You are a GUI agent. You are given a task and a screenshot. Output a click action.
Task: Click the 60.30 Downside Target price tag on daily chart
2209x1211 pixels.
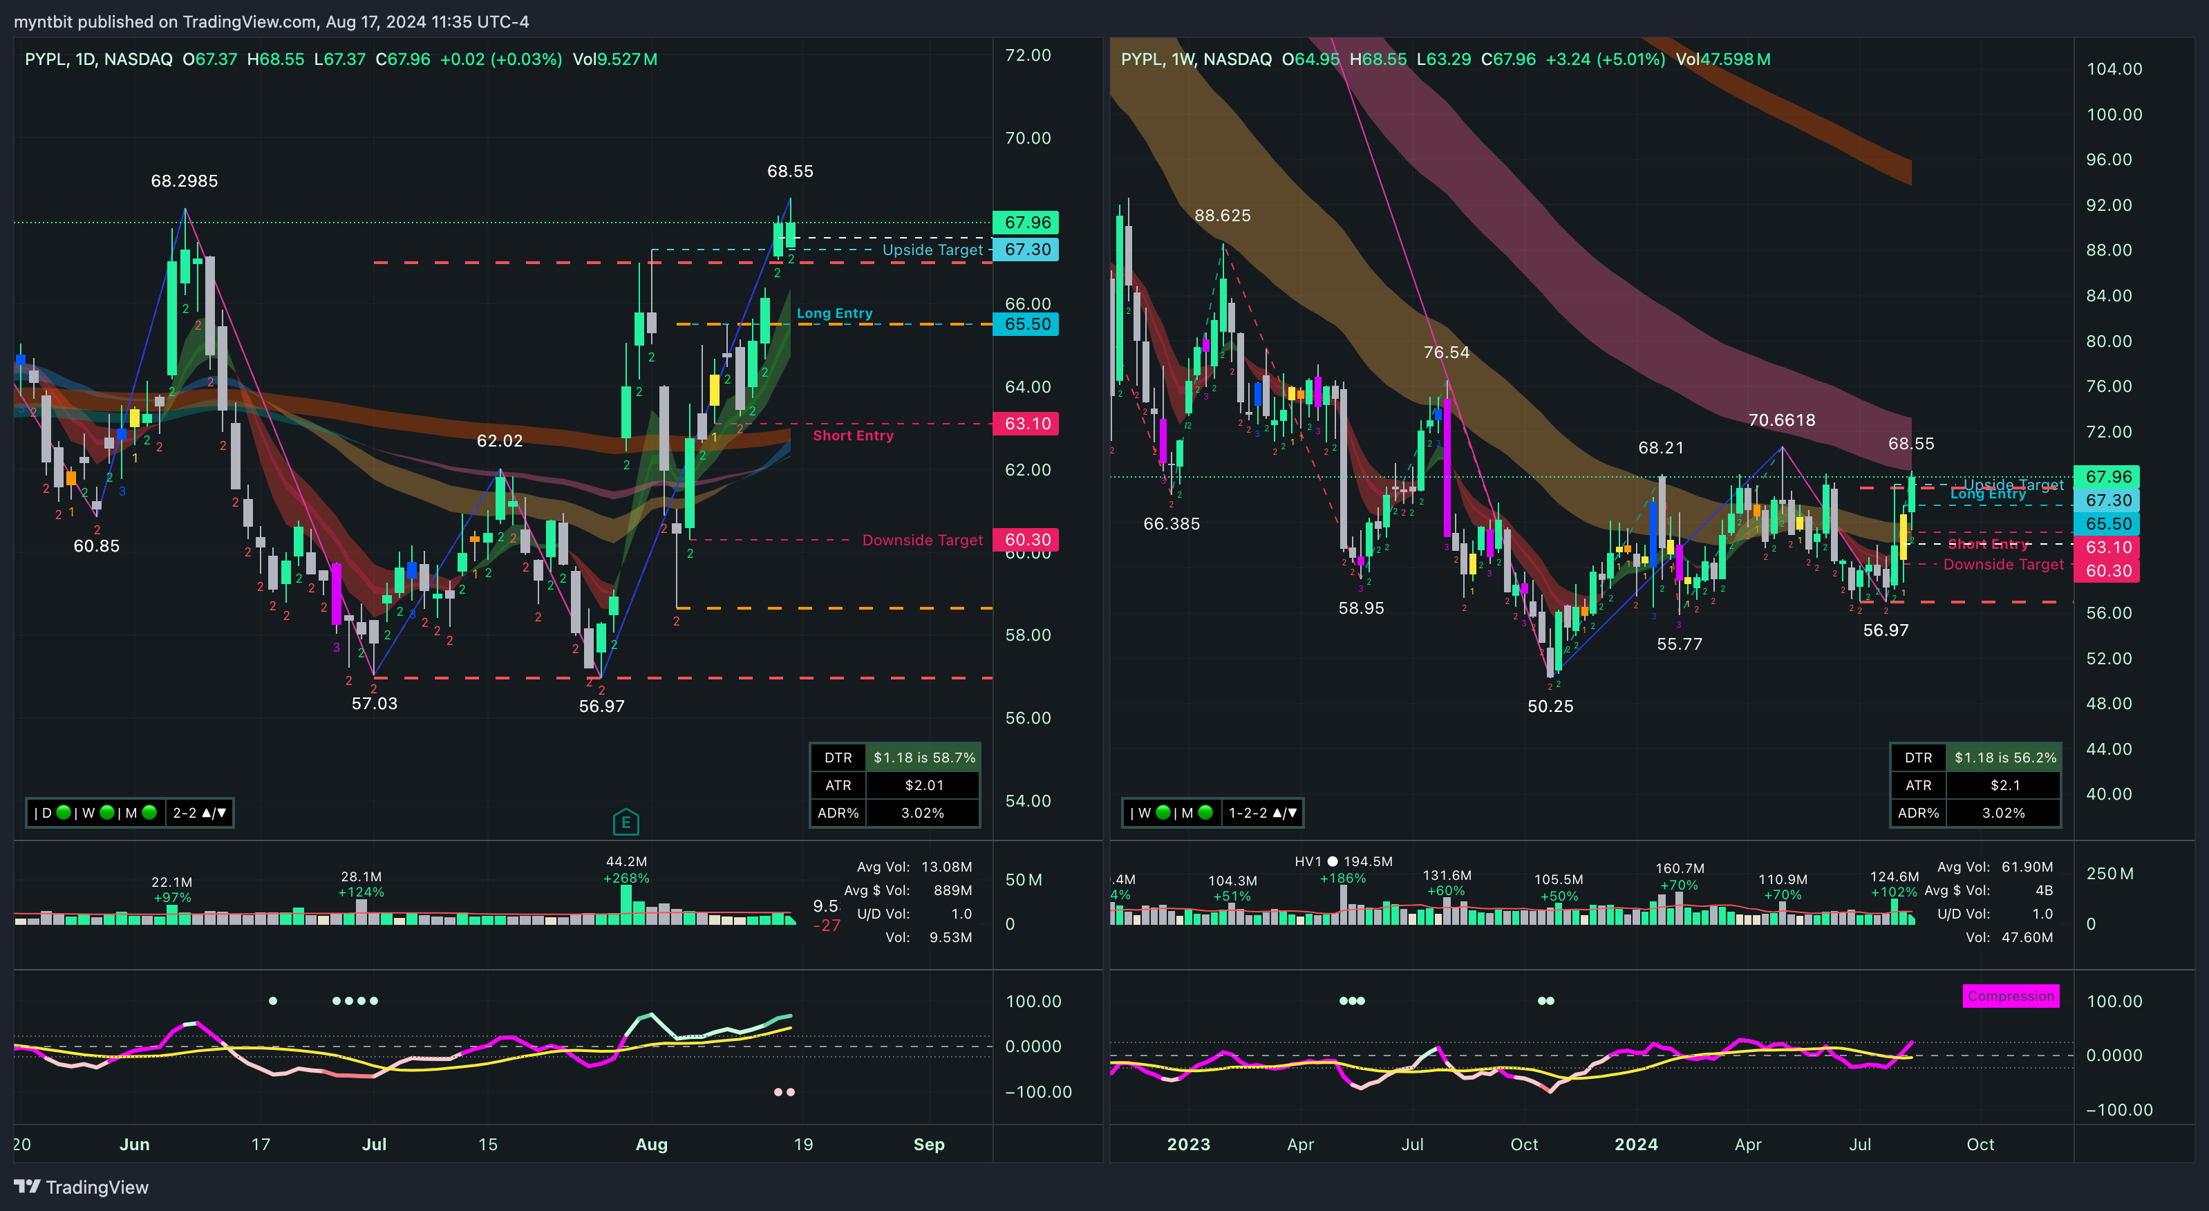click(x=1026, y=539)
